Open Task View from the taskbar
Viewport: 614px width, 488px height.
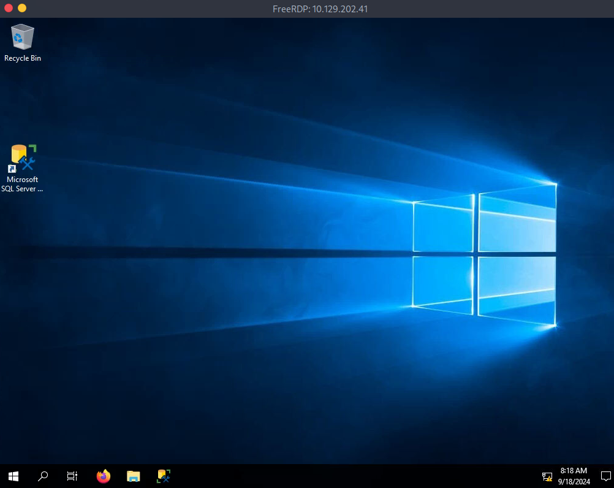tap(72, 476)
